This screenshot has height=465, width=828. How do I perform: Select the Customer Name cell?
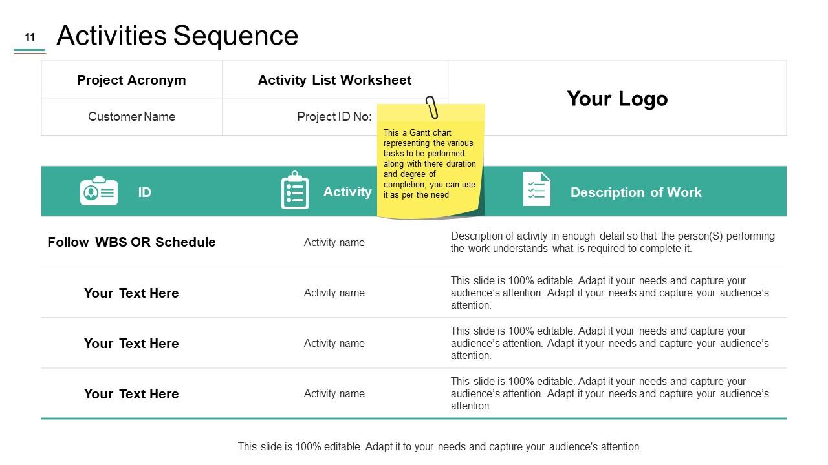pyautogui.click(x=131, y=117)
